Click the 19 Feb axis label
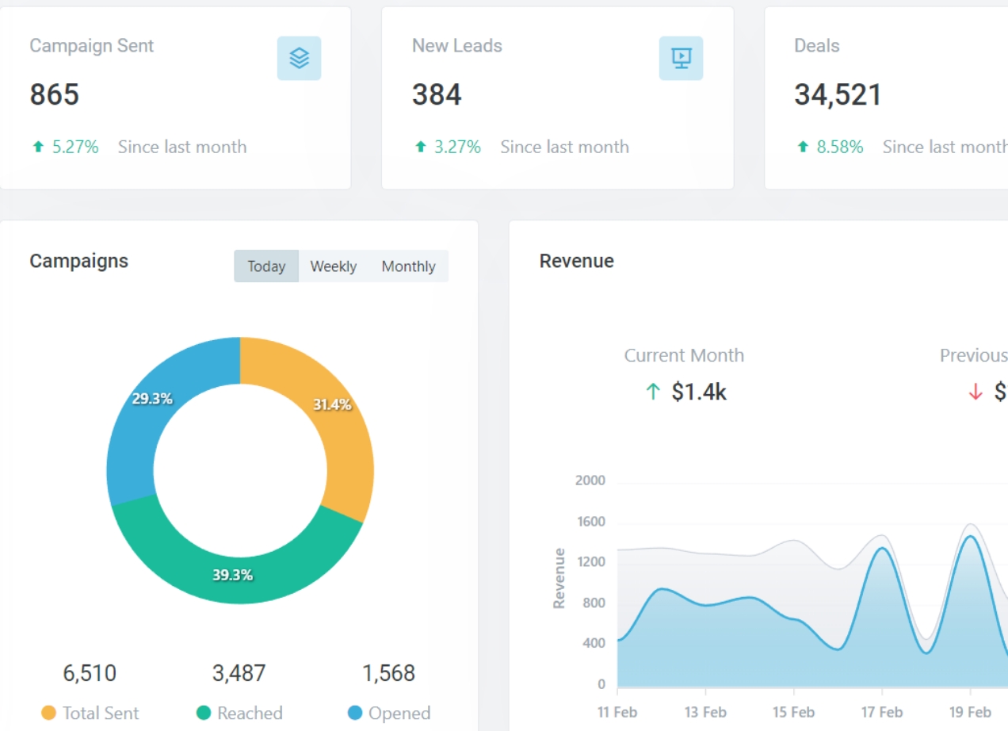The height and width of the screenshot is (731, 1008). [x=970, y=712]
